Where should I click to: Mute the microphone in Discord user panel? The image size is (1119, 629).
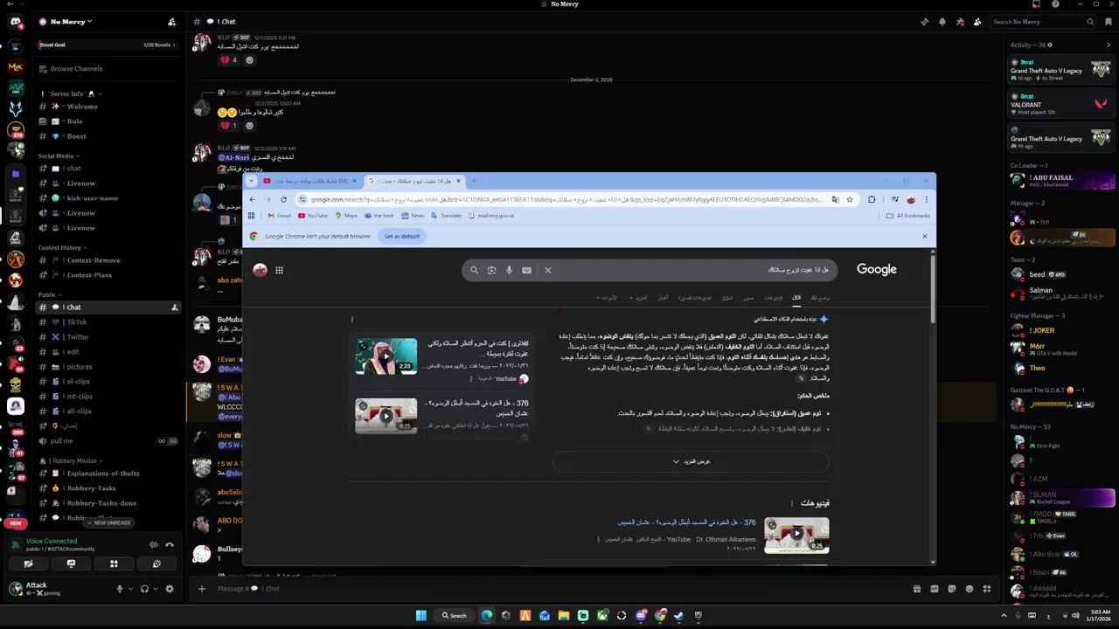click(120, 589)
